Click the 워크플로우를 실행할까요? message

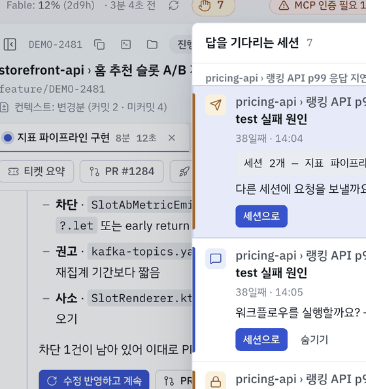click(x=297, y=312)
